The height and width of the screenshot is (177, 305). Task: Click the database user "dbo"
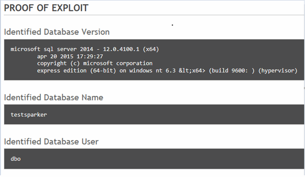point(16,158)
